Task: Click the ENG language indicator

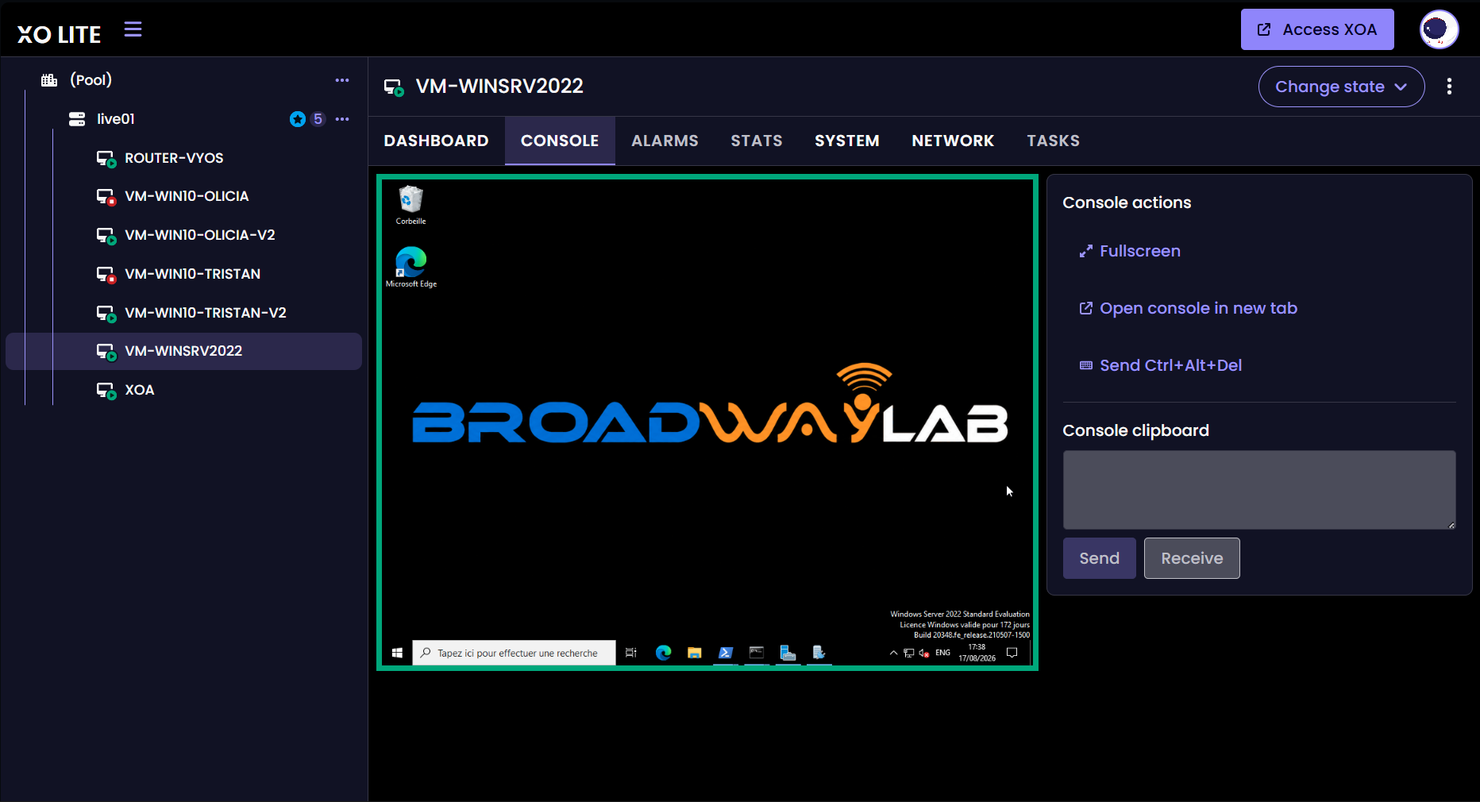Action: pyautogui.click(x=942, y=653)
